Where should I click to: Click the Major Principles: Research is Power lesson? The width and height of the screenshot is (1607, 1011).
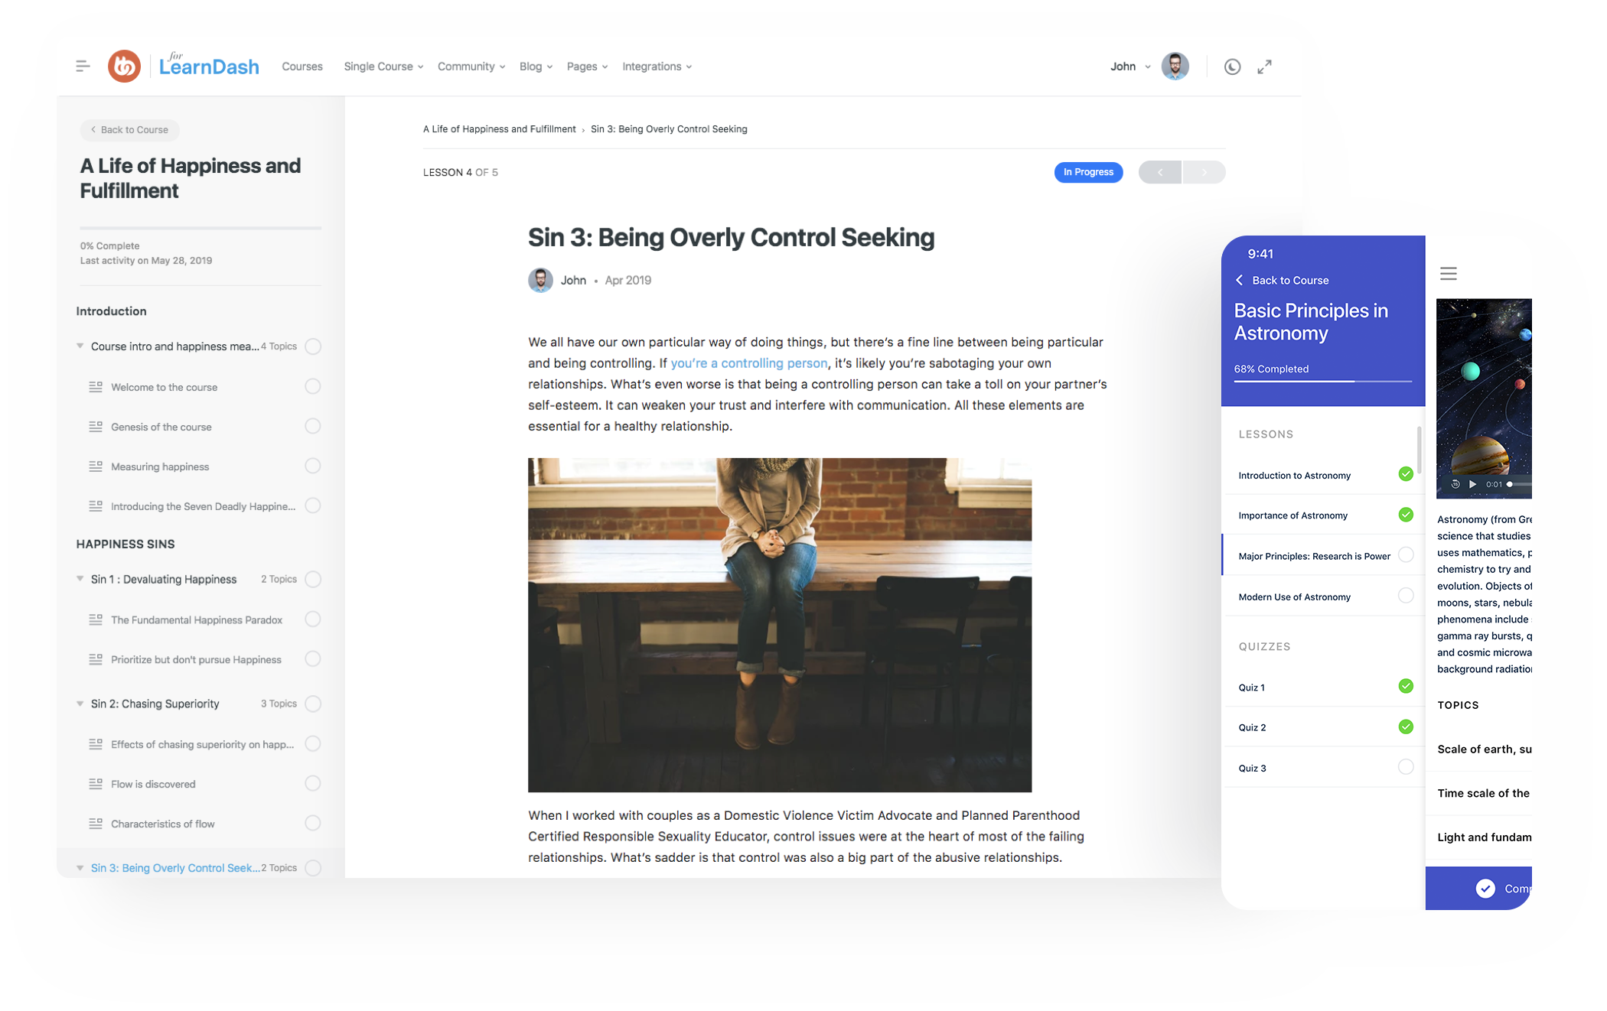[x=1315, y=555]
